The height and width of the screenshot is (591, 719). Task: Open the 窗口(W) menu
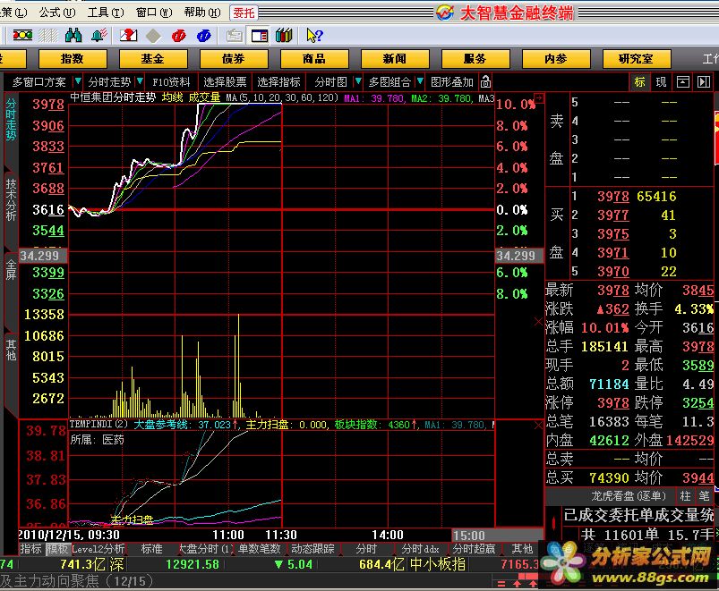point(154,13)
